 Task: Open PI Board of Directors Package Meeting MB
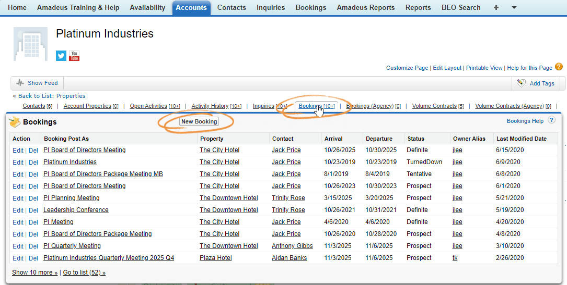click(103, 174)
